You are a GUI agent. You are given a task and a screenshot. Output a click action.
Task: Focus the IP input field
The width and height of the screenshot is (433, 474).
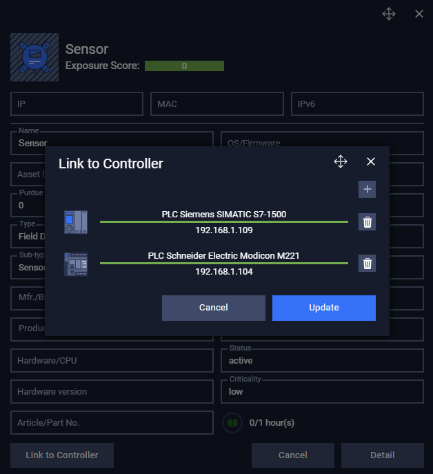77,103
